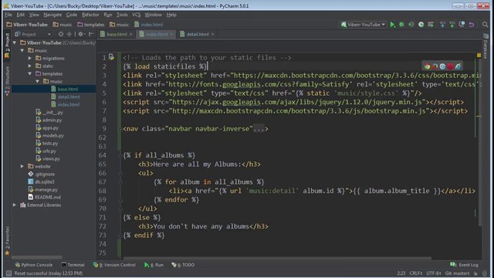
Task: Click the Run with Coverage icon
Action: (411, 25)
